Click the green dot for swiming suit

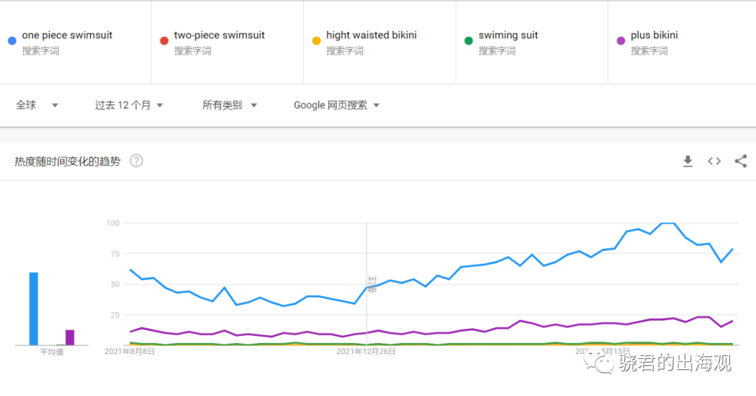[x=468, y=41]
